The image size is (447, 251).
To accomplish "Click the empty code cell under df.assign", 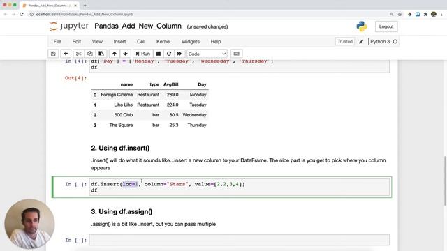I will [x=239, y=240].
